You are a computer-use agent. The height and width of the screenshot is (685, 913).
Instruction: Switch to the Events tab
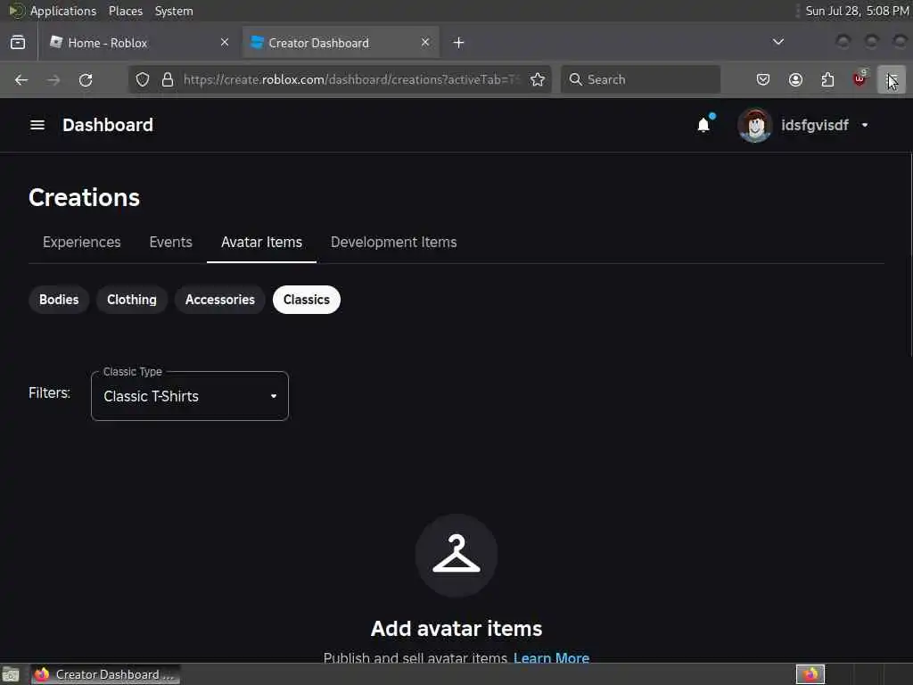(x=170, y=243)
